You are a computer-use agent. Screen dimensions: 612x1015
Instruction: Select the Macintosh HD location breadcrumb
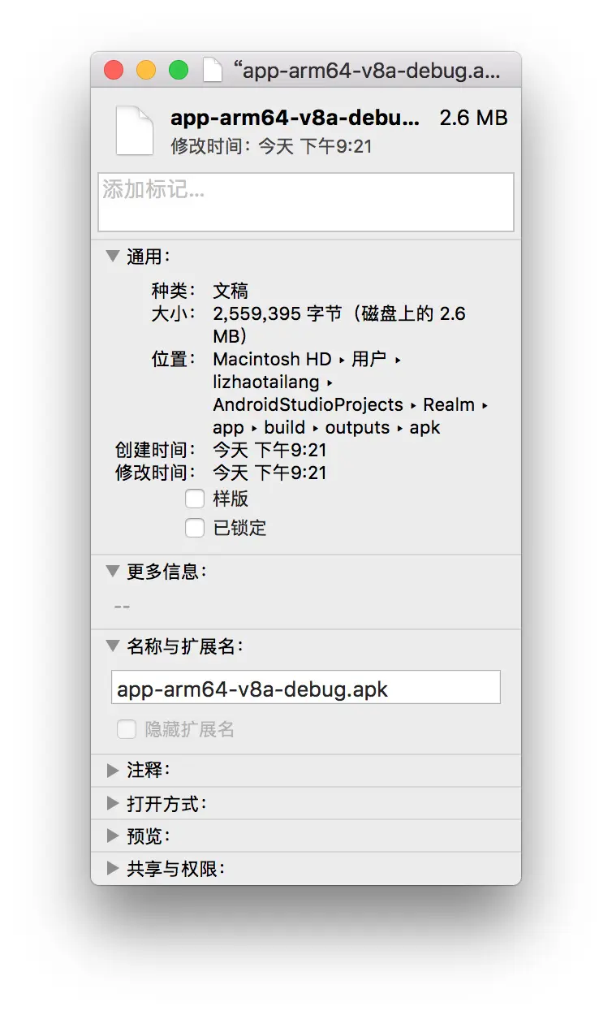[x=273, y=359]
